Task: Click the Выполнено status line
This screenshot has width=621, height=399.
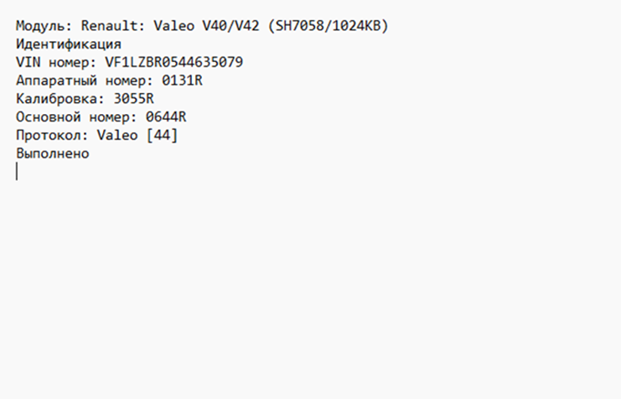Action: (52, 154)
